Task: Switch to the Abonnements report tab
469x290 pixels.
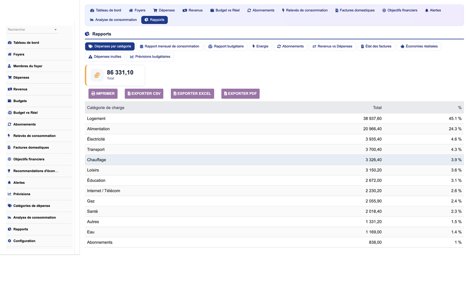Action: tap(290, 46)
